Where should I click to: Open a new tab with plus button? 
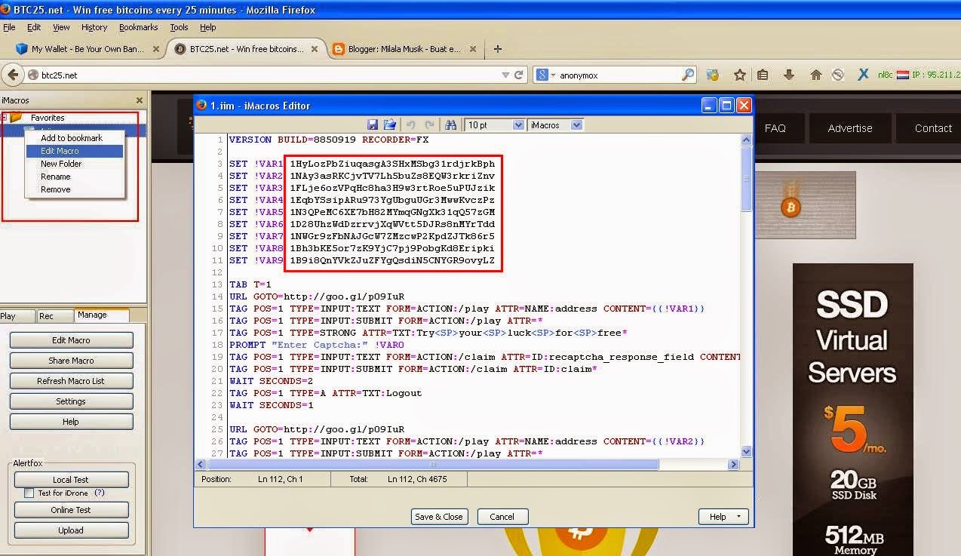(x=497, y=49)
